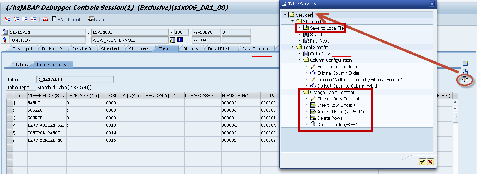Select the Table Contents sub-tab
Viewport: 477px width, 174px height.
[x=51, y=64]
